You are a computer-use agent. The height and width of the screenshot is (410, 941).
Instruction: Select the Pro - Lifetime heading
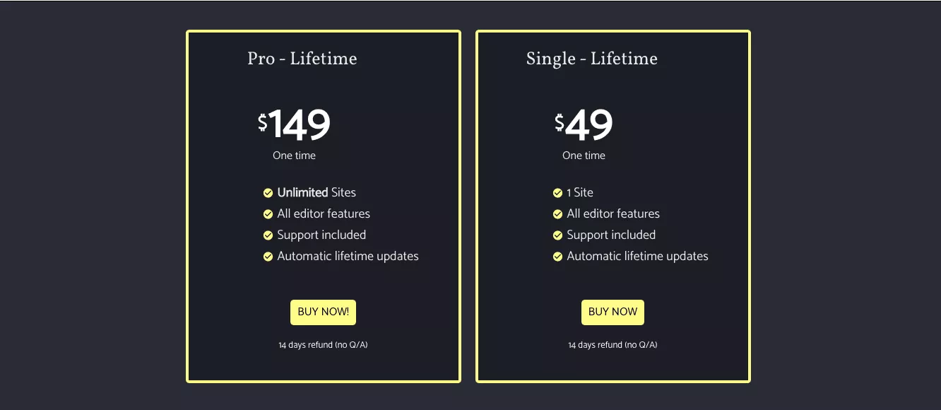pyautogui.click(x=302, y=59)
